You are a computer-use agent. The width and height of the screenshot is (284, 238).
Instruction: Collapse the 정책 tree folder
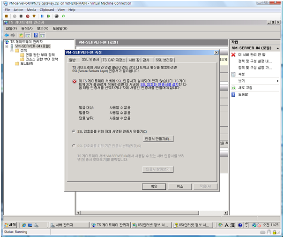pos(12,51)
